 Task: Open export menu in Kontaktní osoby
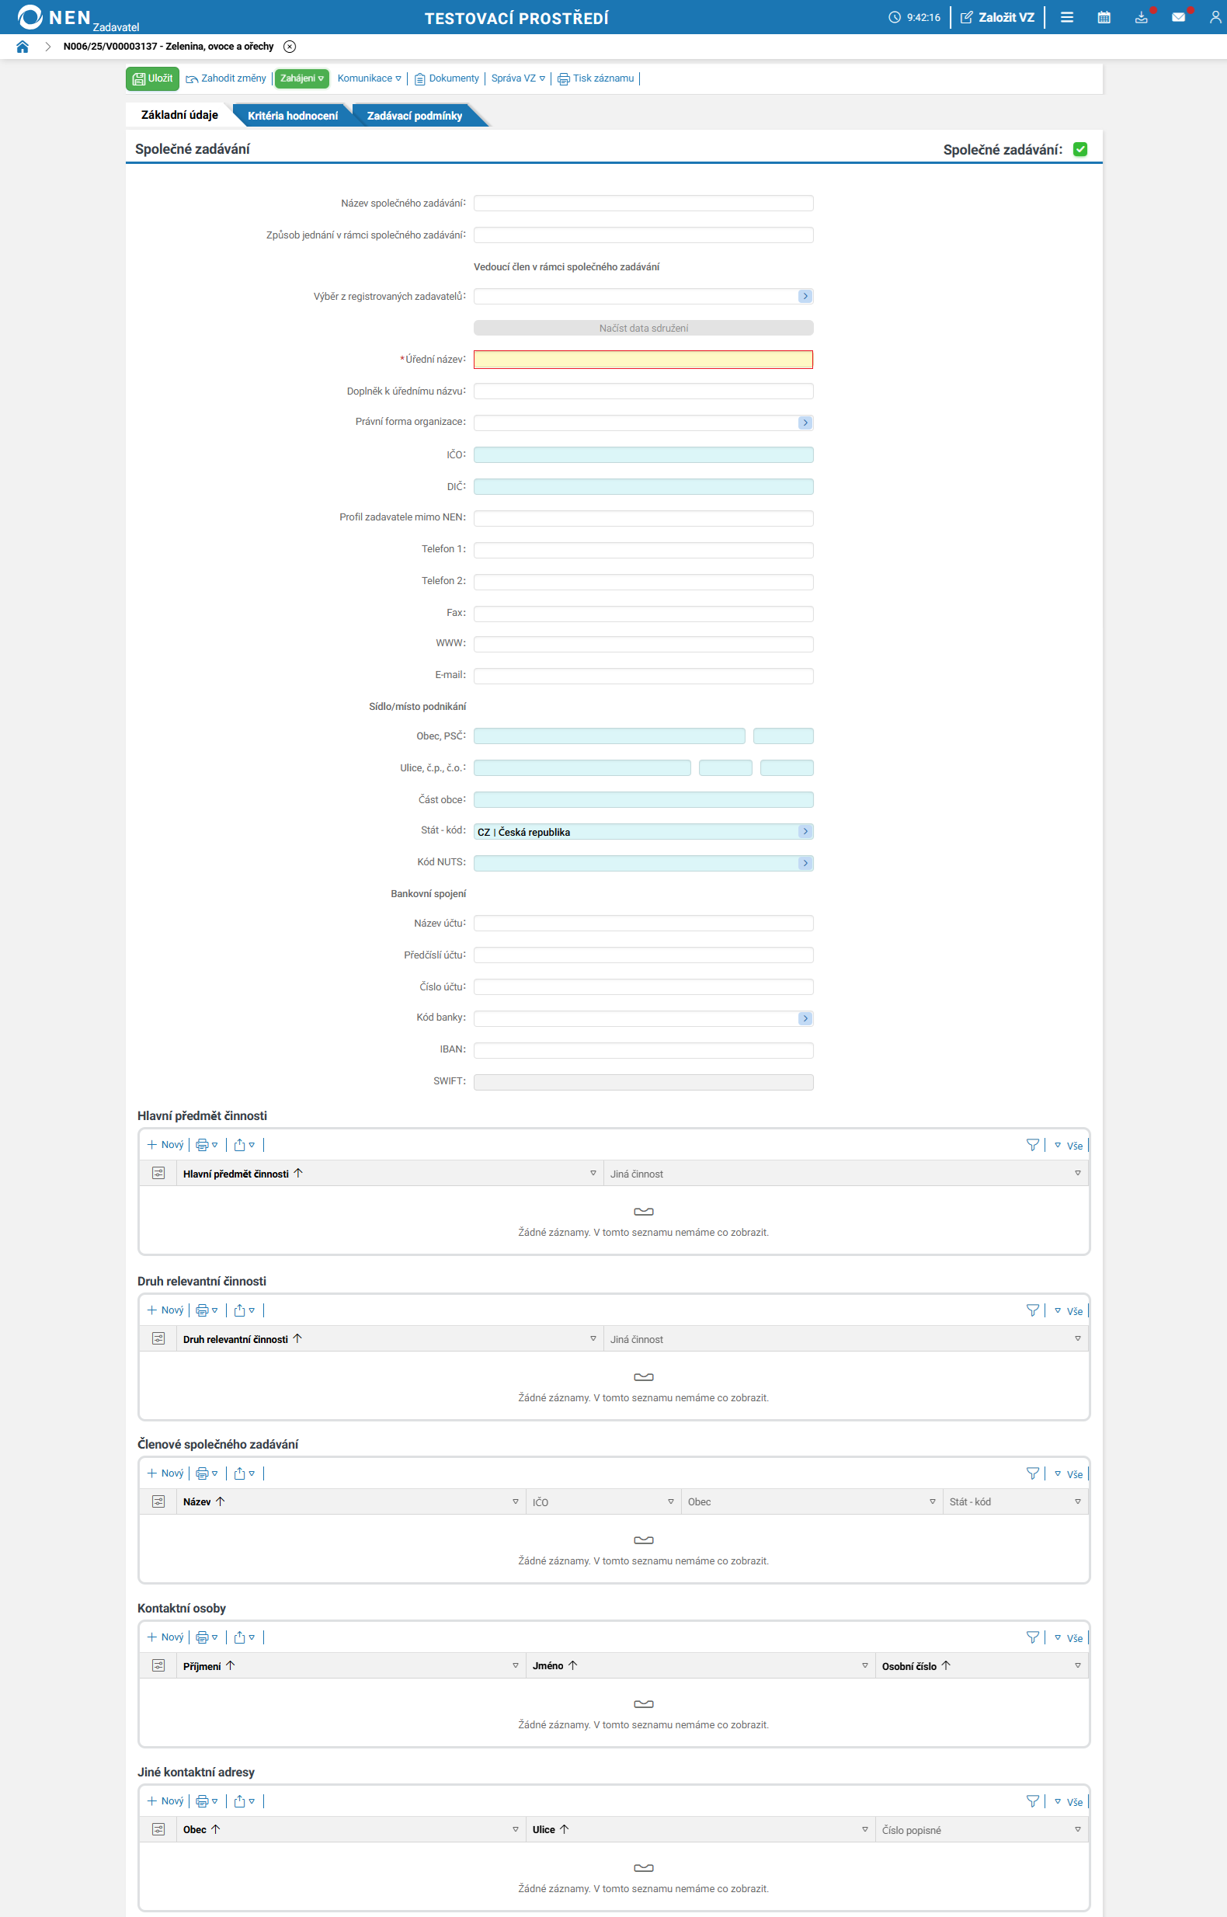pos(244,1637)
